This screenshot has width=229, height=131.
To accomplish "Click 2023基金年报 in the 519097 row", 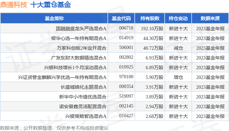I will tap(210, 97).
